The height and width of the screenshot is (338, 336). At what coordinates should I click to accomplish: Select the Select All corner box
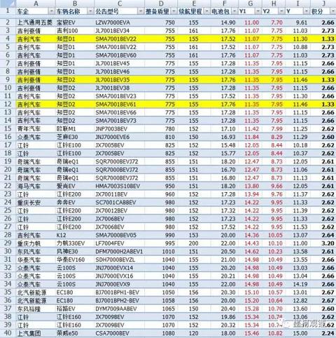pos(8,3)
